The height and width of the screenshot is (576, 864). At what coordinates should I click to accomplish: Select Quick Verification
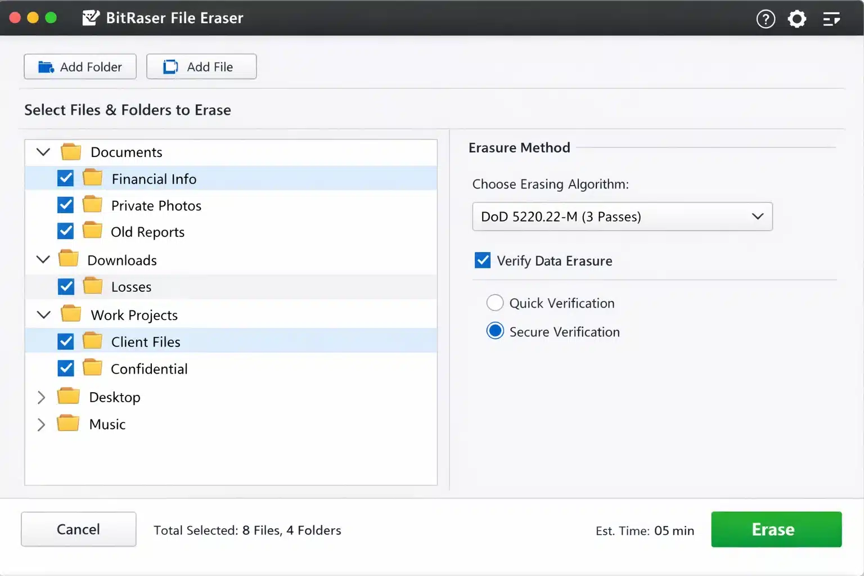point(494,303)
